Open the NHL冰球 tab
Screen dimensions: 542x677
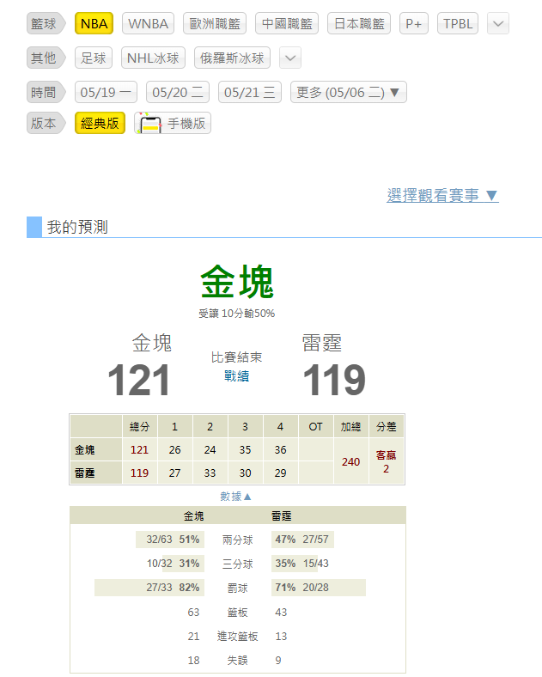click(x=153, y=58)
